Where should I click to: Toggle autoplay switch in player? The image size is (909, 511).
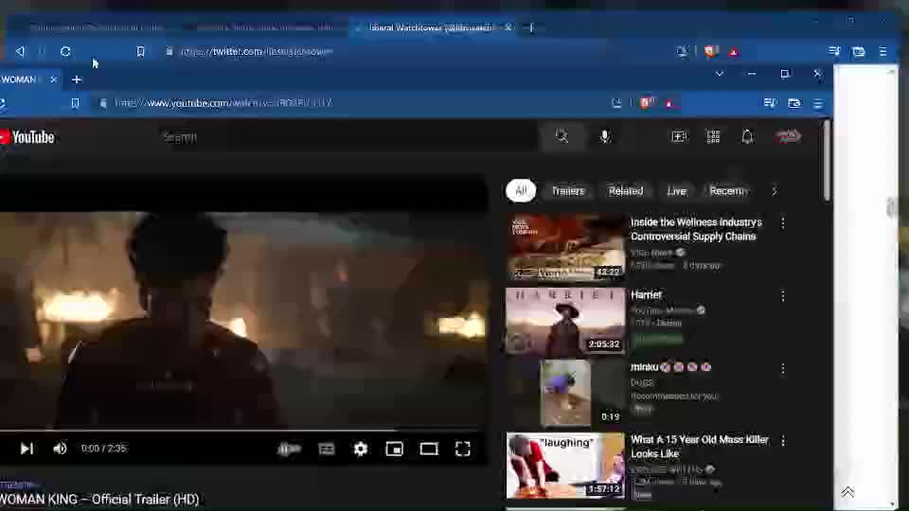tap(289, 449)
